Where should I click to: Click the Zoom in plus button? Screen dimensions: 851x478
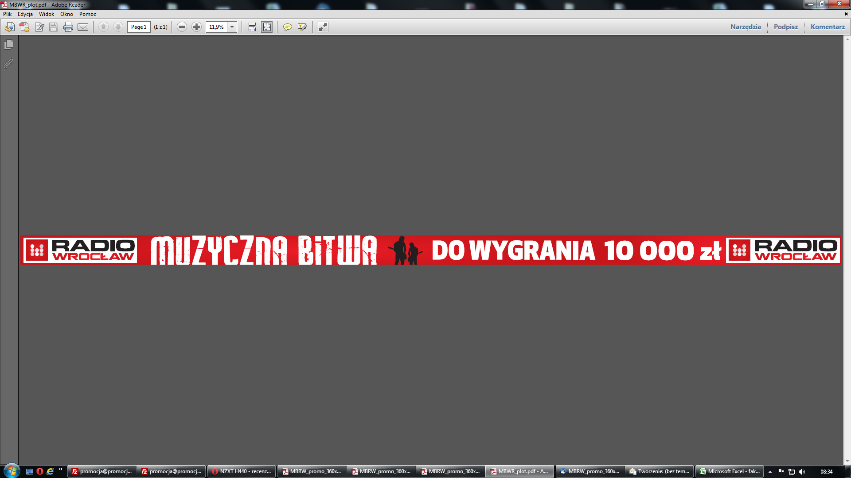pos(196,27)
